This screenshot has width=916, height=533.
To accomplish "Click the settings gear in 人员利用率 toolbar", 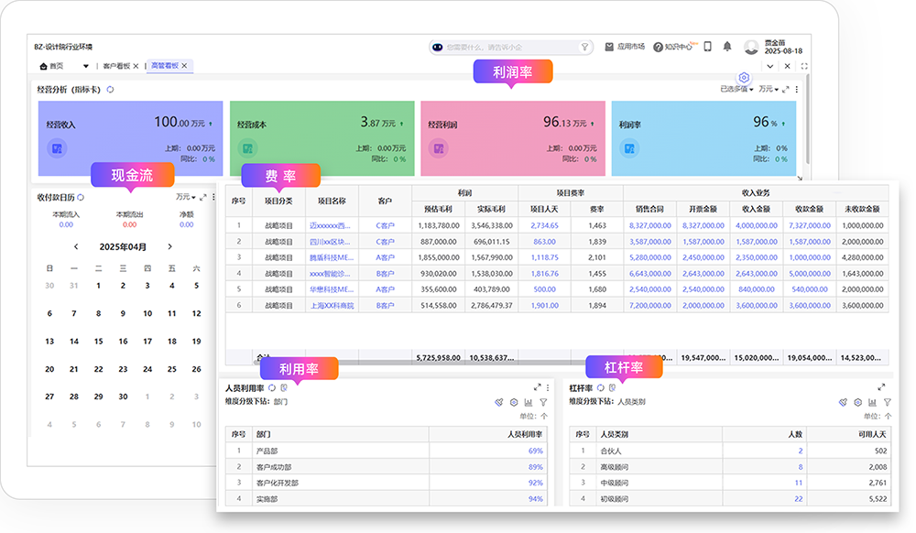I will click(x=514, y=402).
